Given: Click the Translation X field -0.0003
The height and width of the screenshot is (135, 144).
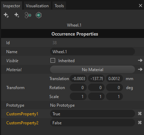Looking at the screenshot, I should point(78,79).
